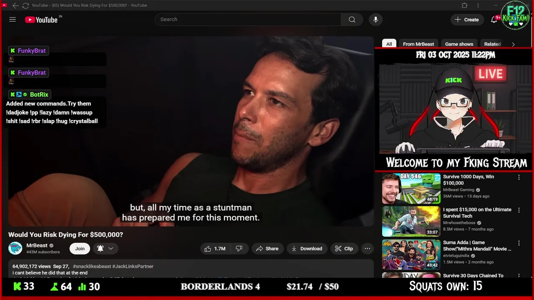
Task: Open the browser three-dot menu
Action: pyautogui.click(x=478, y=5)
